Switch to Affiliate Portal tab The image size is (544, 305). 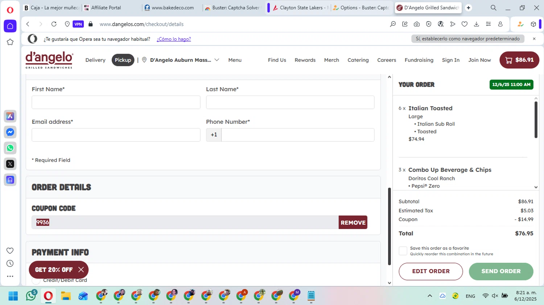click(111, 8)
